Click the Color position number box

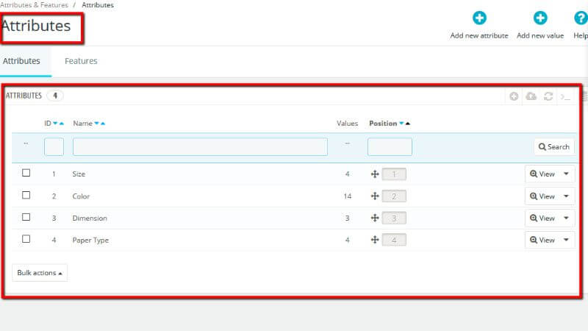coord(394,196)
